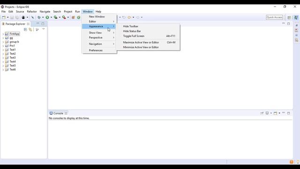Click the Open Console icon
The width and height of the screenshot is (300, 169).
tap(275, 113)
